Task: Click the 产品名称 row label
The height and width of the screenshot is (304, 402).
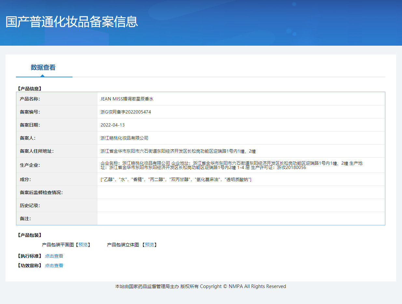Action: (x=30, y=99)
